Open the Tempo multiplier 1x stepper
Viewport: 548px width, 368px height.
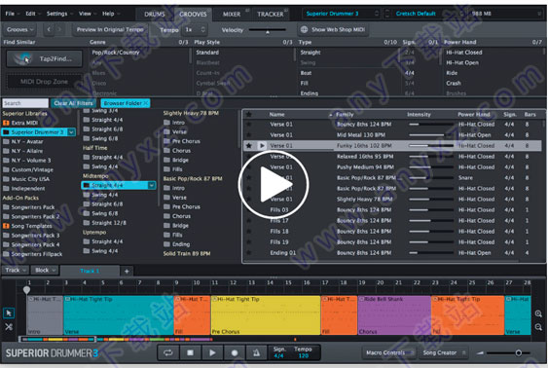195,30
